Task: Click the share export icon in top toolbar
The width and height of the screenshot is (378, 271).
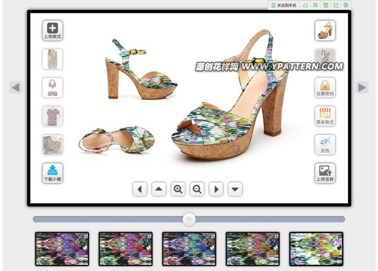Action: (x=335, y=5)
